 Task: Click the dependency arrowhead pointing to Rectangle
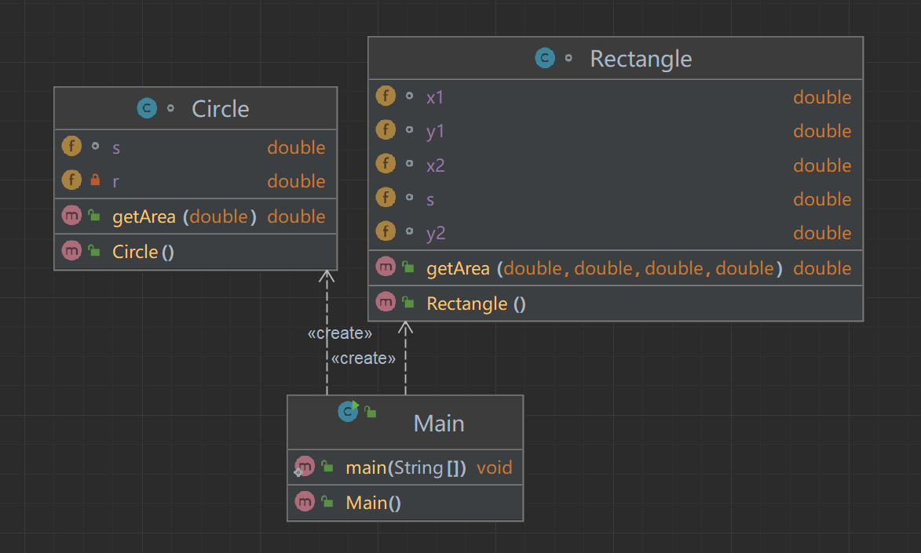pyautogui.click(x=406, y=327)
